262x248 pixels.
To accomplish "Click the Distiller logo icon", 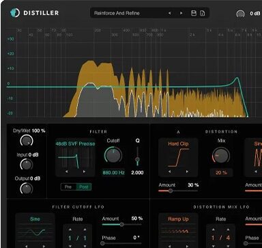I will click(15, 13).
